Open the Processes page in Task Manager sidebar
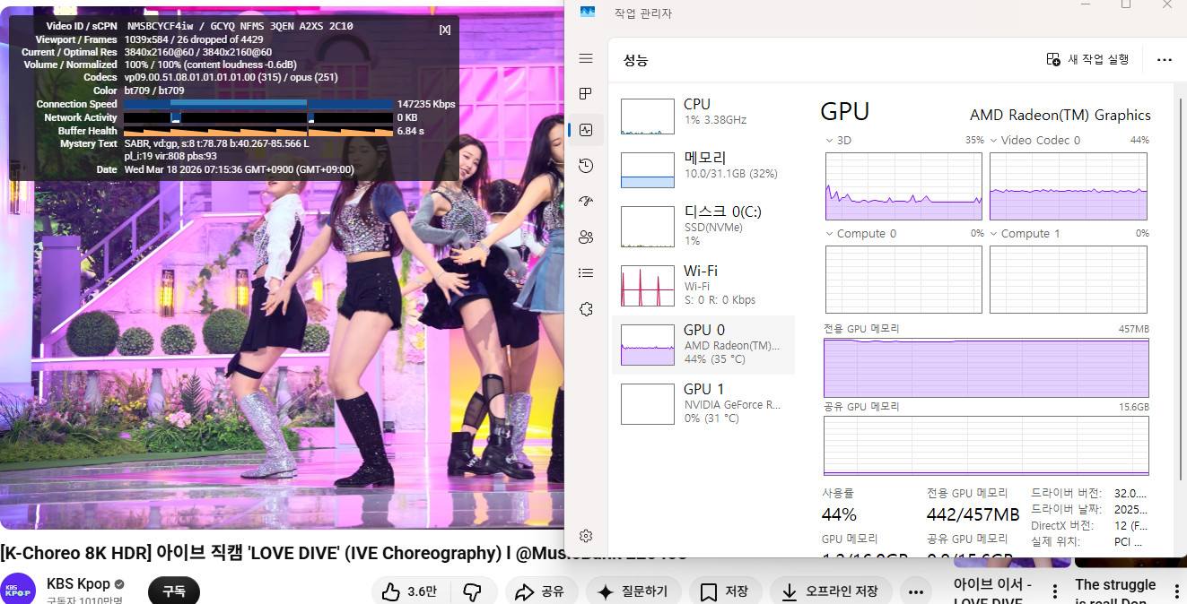The width and height of the screenshot is (1187, 604). [x=586, y=93]
